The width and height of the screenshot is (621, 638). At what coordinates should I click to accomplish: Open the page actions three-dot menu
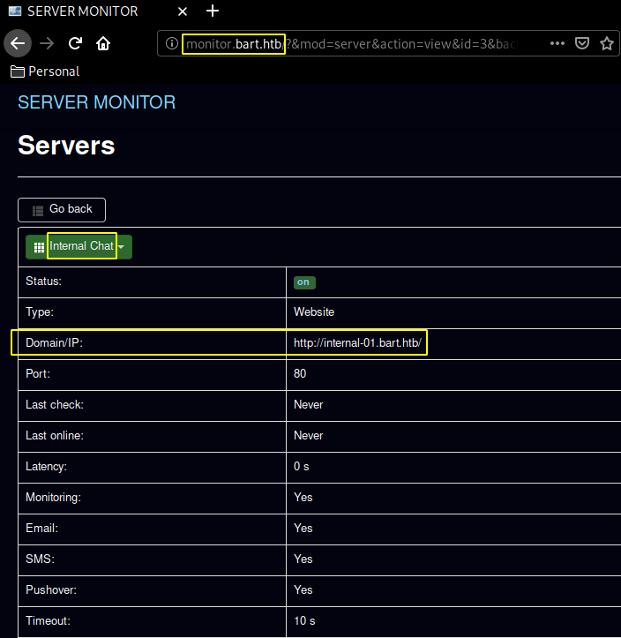click(x=557, y=43)
